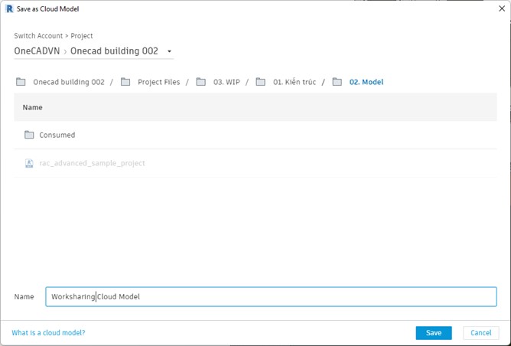Go to 03. WIP breadcrumb folder
The height and width of the screenshot is (346, 511).
[226, 82]
